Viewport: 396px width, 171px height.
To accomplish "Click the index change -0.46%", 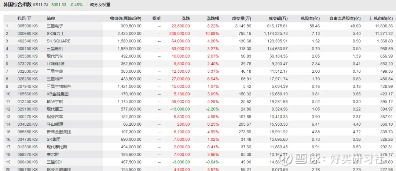I will pyautogui.click(x=76, y=4).
